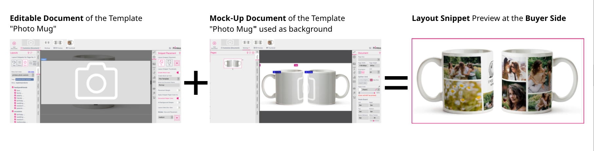Viewport: 594px width, 151px height.
Task: Open the Unit dropdown showing px
Action: pyautogui.click(x=374, y=72)
